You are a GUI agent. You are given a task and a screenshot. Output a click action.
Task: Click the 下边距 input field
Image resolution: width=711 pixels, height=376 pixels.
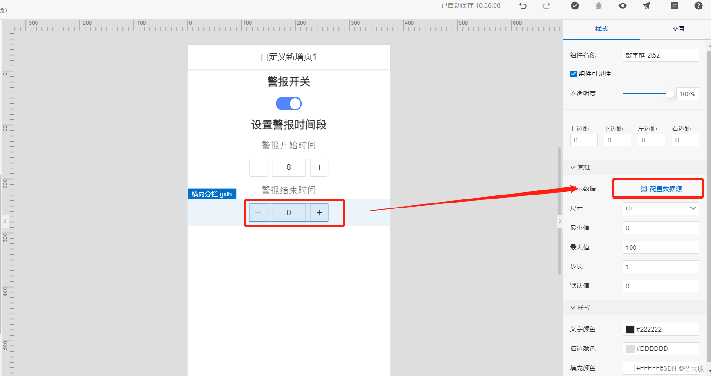pos(617,140)
